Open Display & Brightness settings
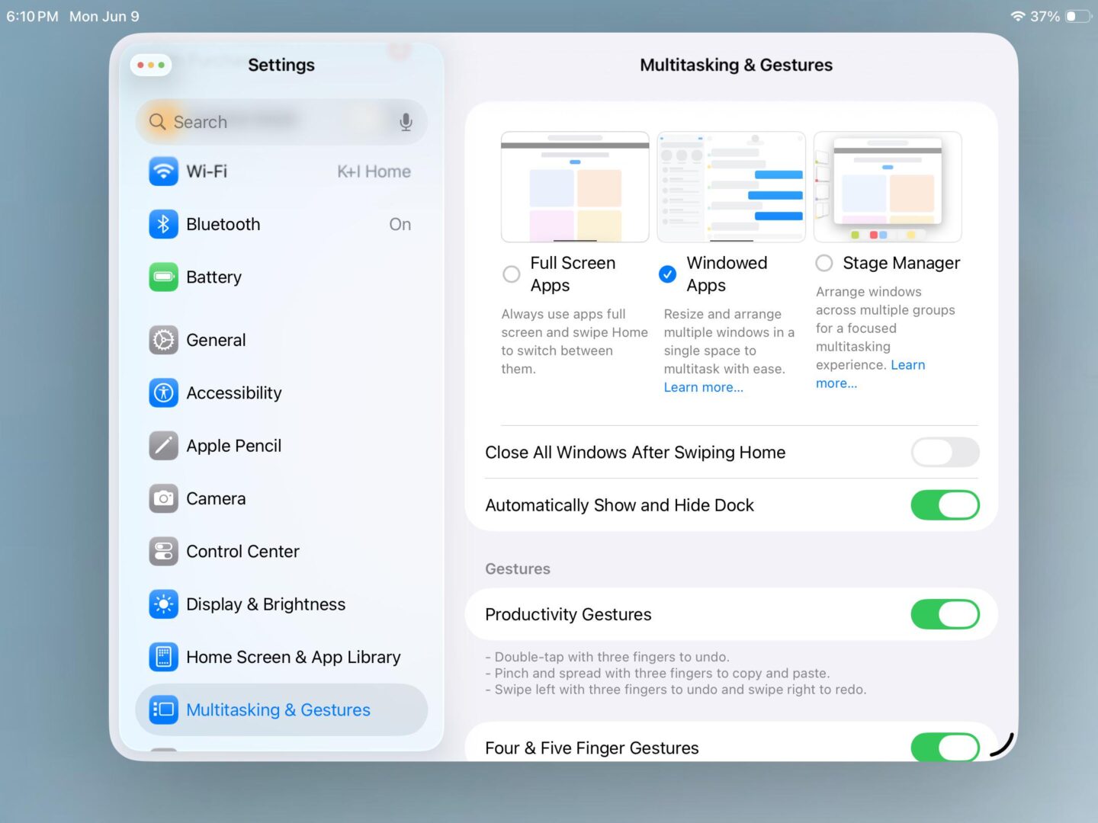The image size is (1098, 823). pos(265,604)
